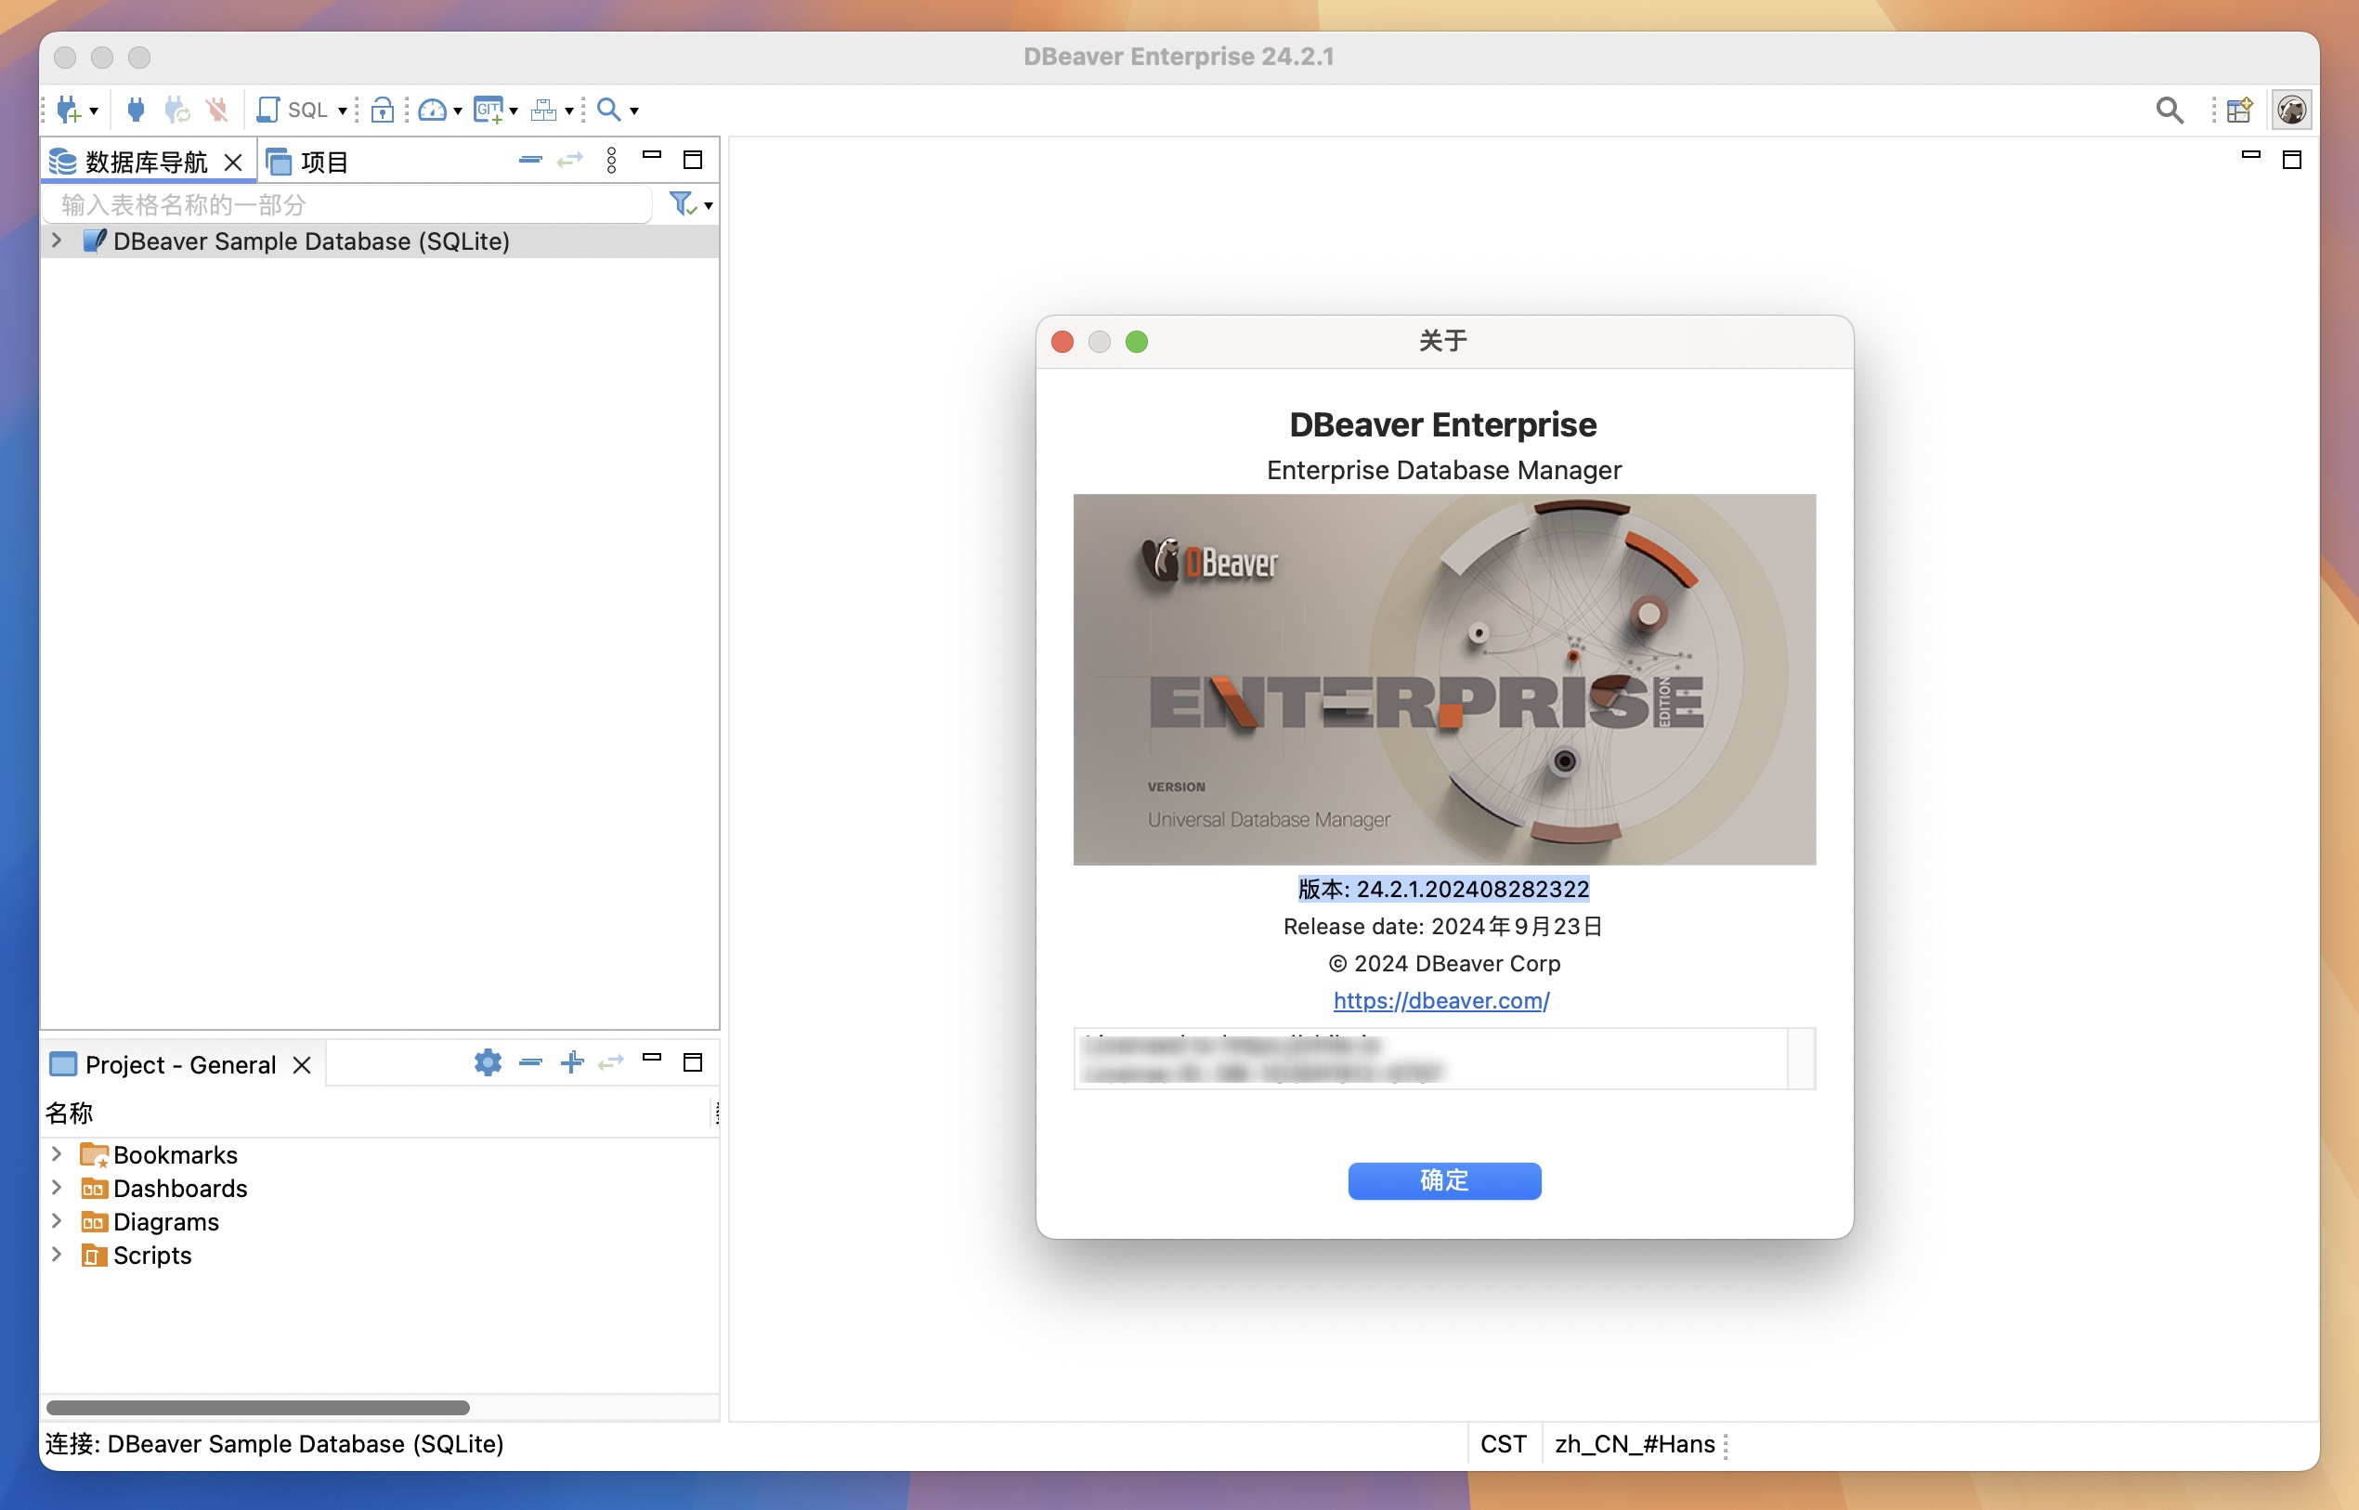Select the Diagrams folder label

[166, 1221]
